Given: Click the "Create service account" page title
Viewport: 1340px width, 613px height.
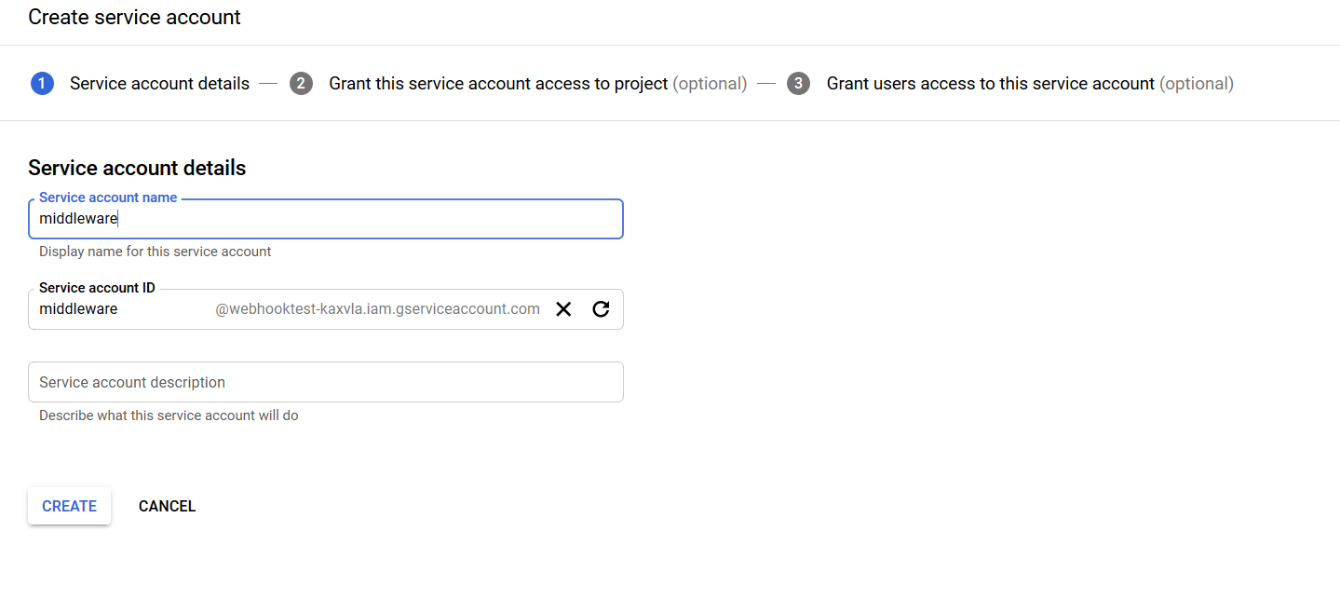Looking at the screenshot, I should 134,17.
